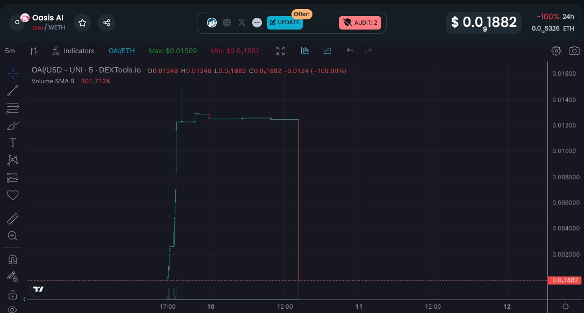Click the Max: $0.01509 label
The height and width of the screenshot is (313, 584).
pyautogui.click(x=173, y=51)
